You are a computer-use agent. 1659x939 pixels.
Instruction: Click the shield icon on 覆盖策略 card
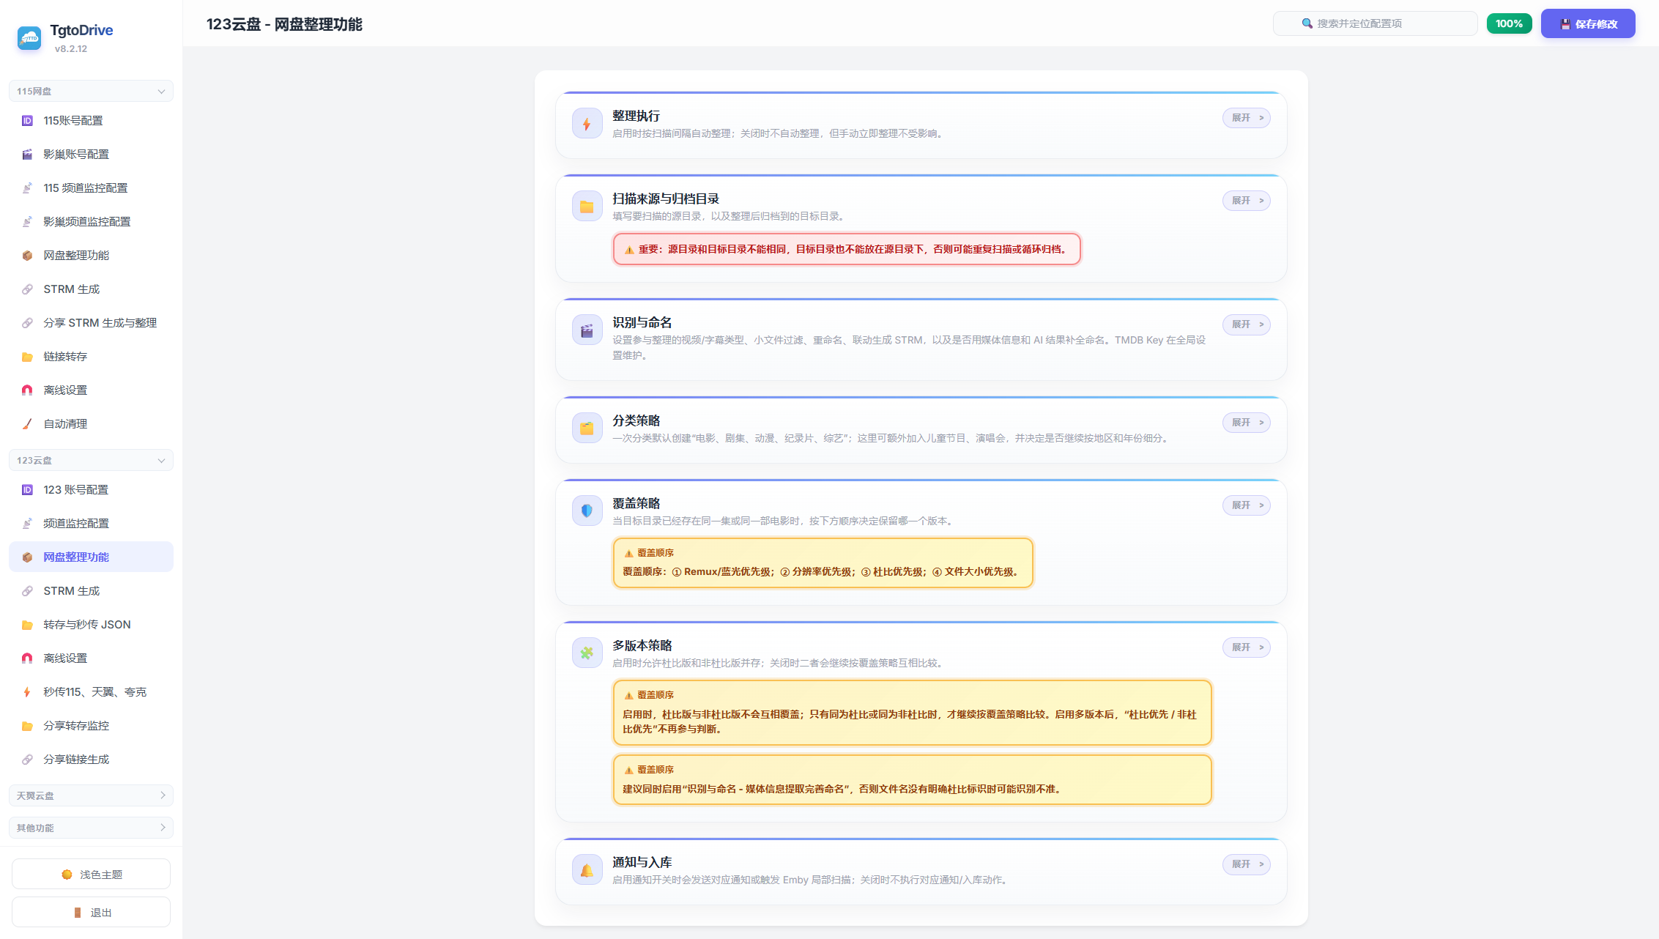point(587,511)
